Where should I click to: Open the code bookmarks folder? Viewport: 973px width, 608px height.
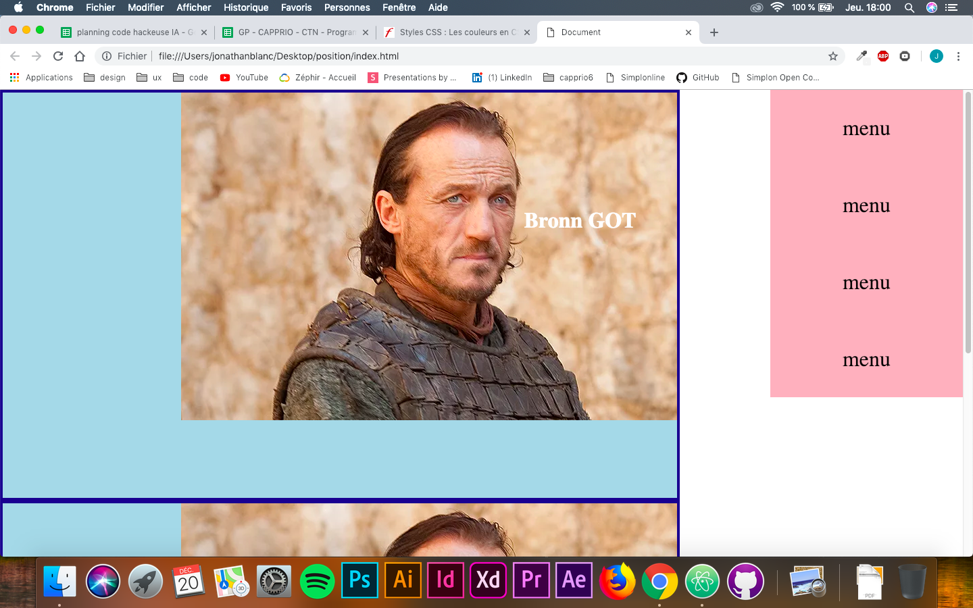pyautogui.click(x=191, y=78)
